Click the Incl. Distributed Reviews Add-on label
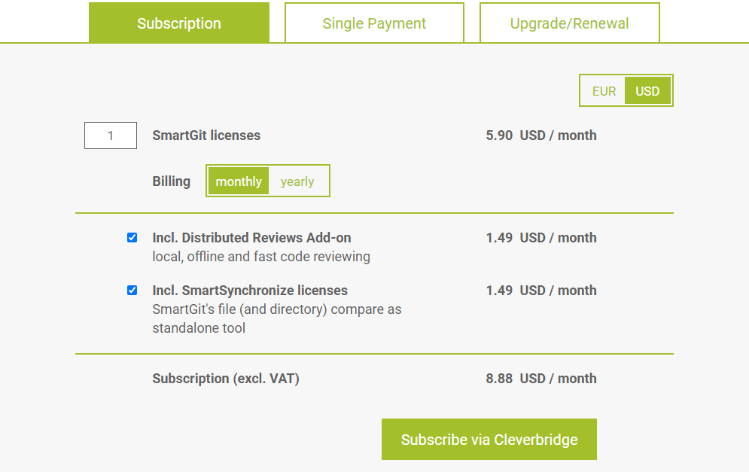The image size is (749, 472). click(251, 238)
